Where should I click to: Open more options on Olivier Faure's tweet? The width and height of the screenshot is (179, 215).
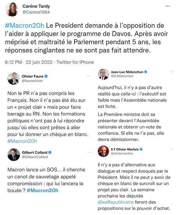tap(88, 76)
